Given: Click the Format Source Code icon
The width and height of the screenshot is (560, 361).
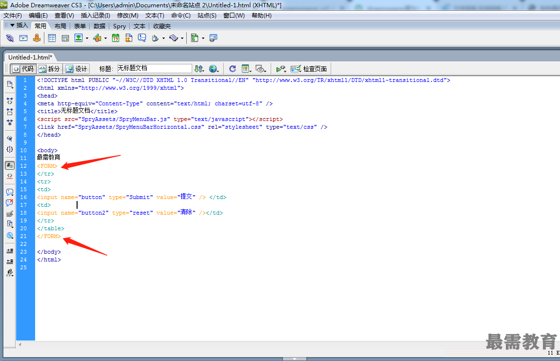Looking at the screenshot, I should click(10, 273).
